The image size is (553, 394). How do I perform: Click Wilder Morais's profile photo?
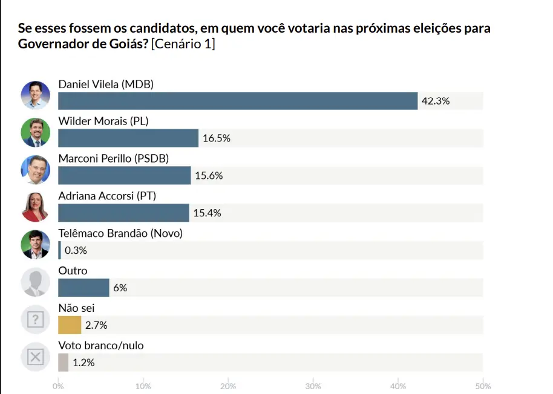click(36, 132)
